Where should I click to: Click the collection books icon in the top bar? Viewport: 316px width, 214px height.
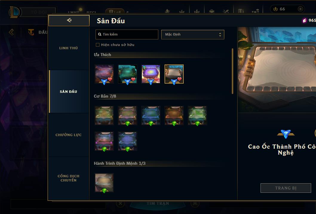click(241, 11)
